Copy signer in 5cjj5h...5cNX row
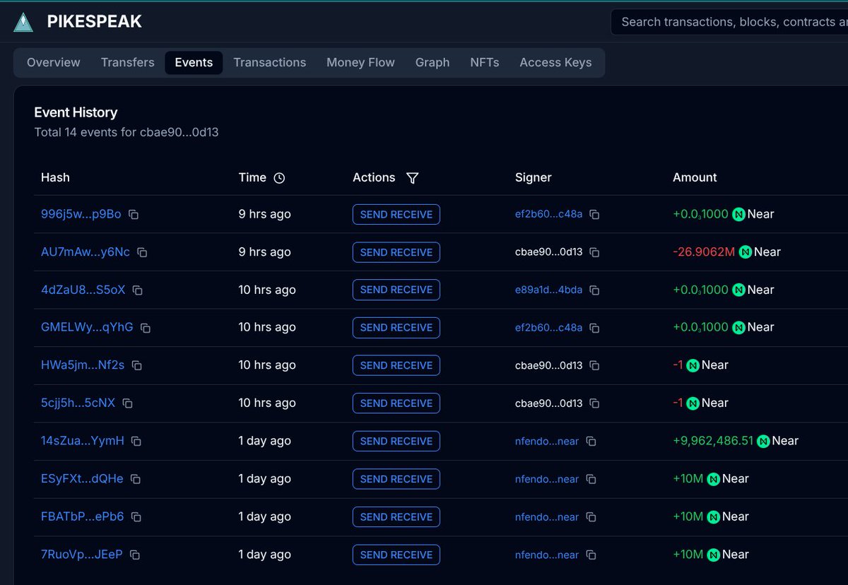The height and width of the screenshot is (585, 848). coord(594,403)
